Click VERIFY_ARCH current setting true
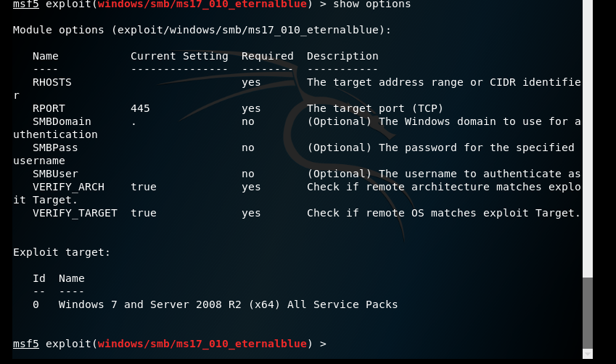The height and width of the screenshot is (364, 616). click(144, 187)
